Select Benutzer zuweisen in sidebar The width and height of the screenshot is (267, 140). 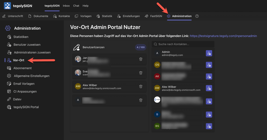pyautogui.click(x=27, y=45)
